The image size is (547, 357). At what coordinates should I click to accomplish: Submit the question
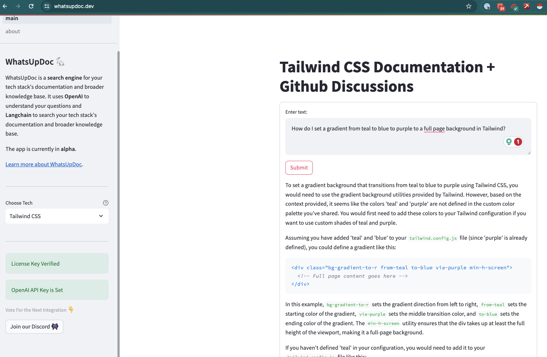[x=299, y=168]
